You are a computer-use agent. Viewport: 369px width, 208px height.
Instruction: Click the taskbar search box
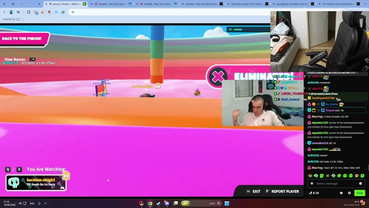(x=201, y=203)
